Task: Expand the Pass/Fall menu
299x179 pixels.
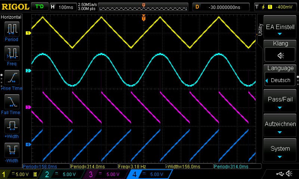Action: tap(280, 102)
